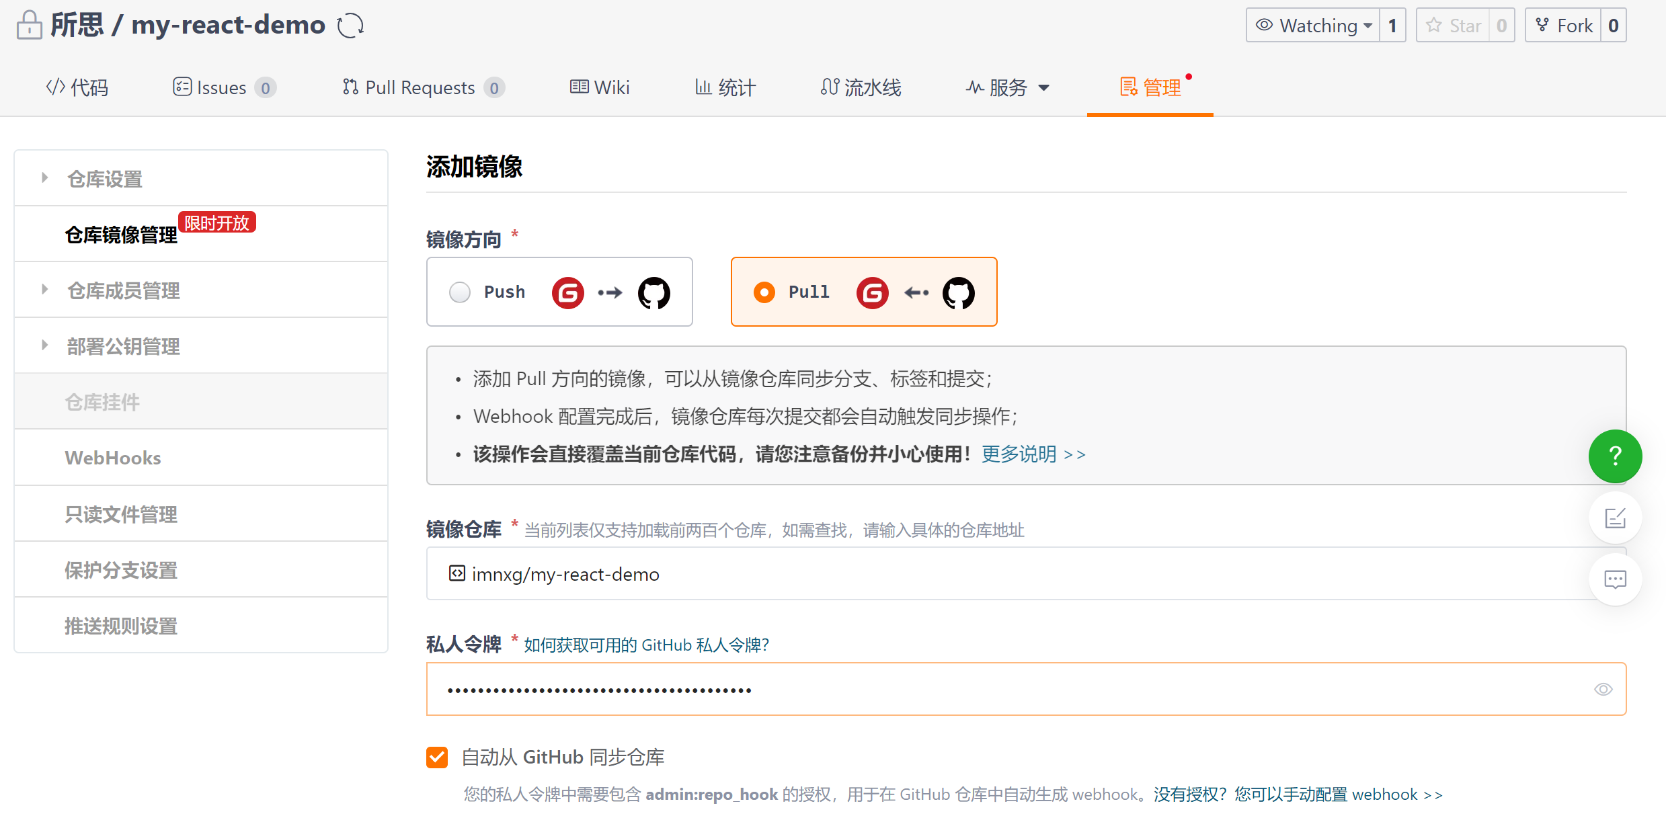Click the sync refresh icon beside repo name
The image size is (1666, 818).
(x=350, y=26)
